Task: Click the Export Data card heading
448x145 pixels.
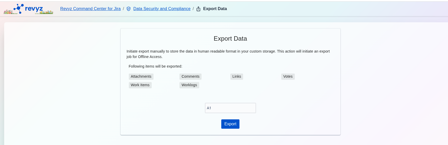Action: [x=230, y=39]
